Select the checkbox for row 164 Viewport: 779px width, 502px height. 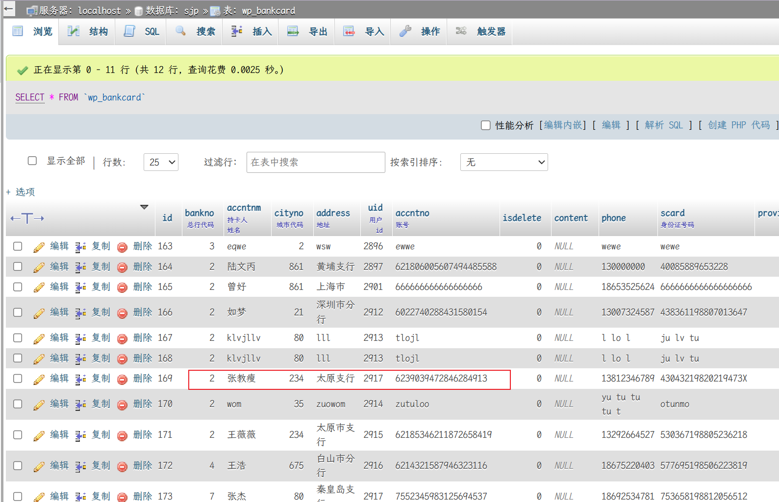(18, 266)
